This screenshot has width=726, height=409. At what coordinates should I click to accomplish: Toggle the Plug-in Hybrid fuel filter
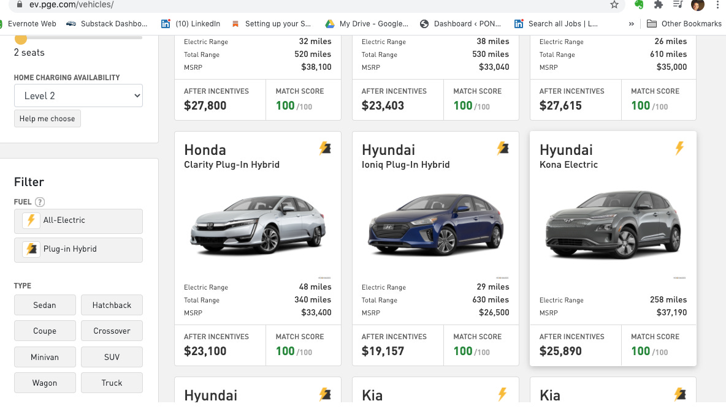tap(78, 250)
